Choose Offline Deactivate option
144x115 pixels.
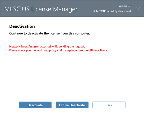click(x=72, y=105)
